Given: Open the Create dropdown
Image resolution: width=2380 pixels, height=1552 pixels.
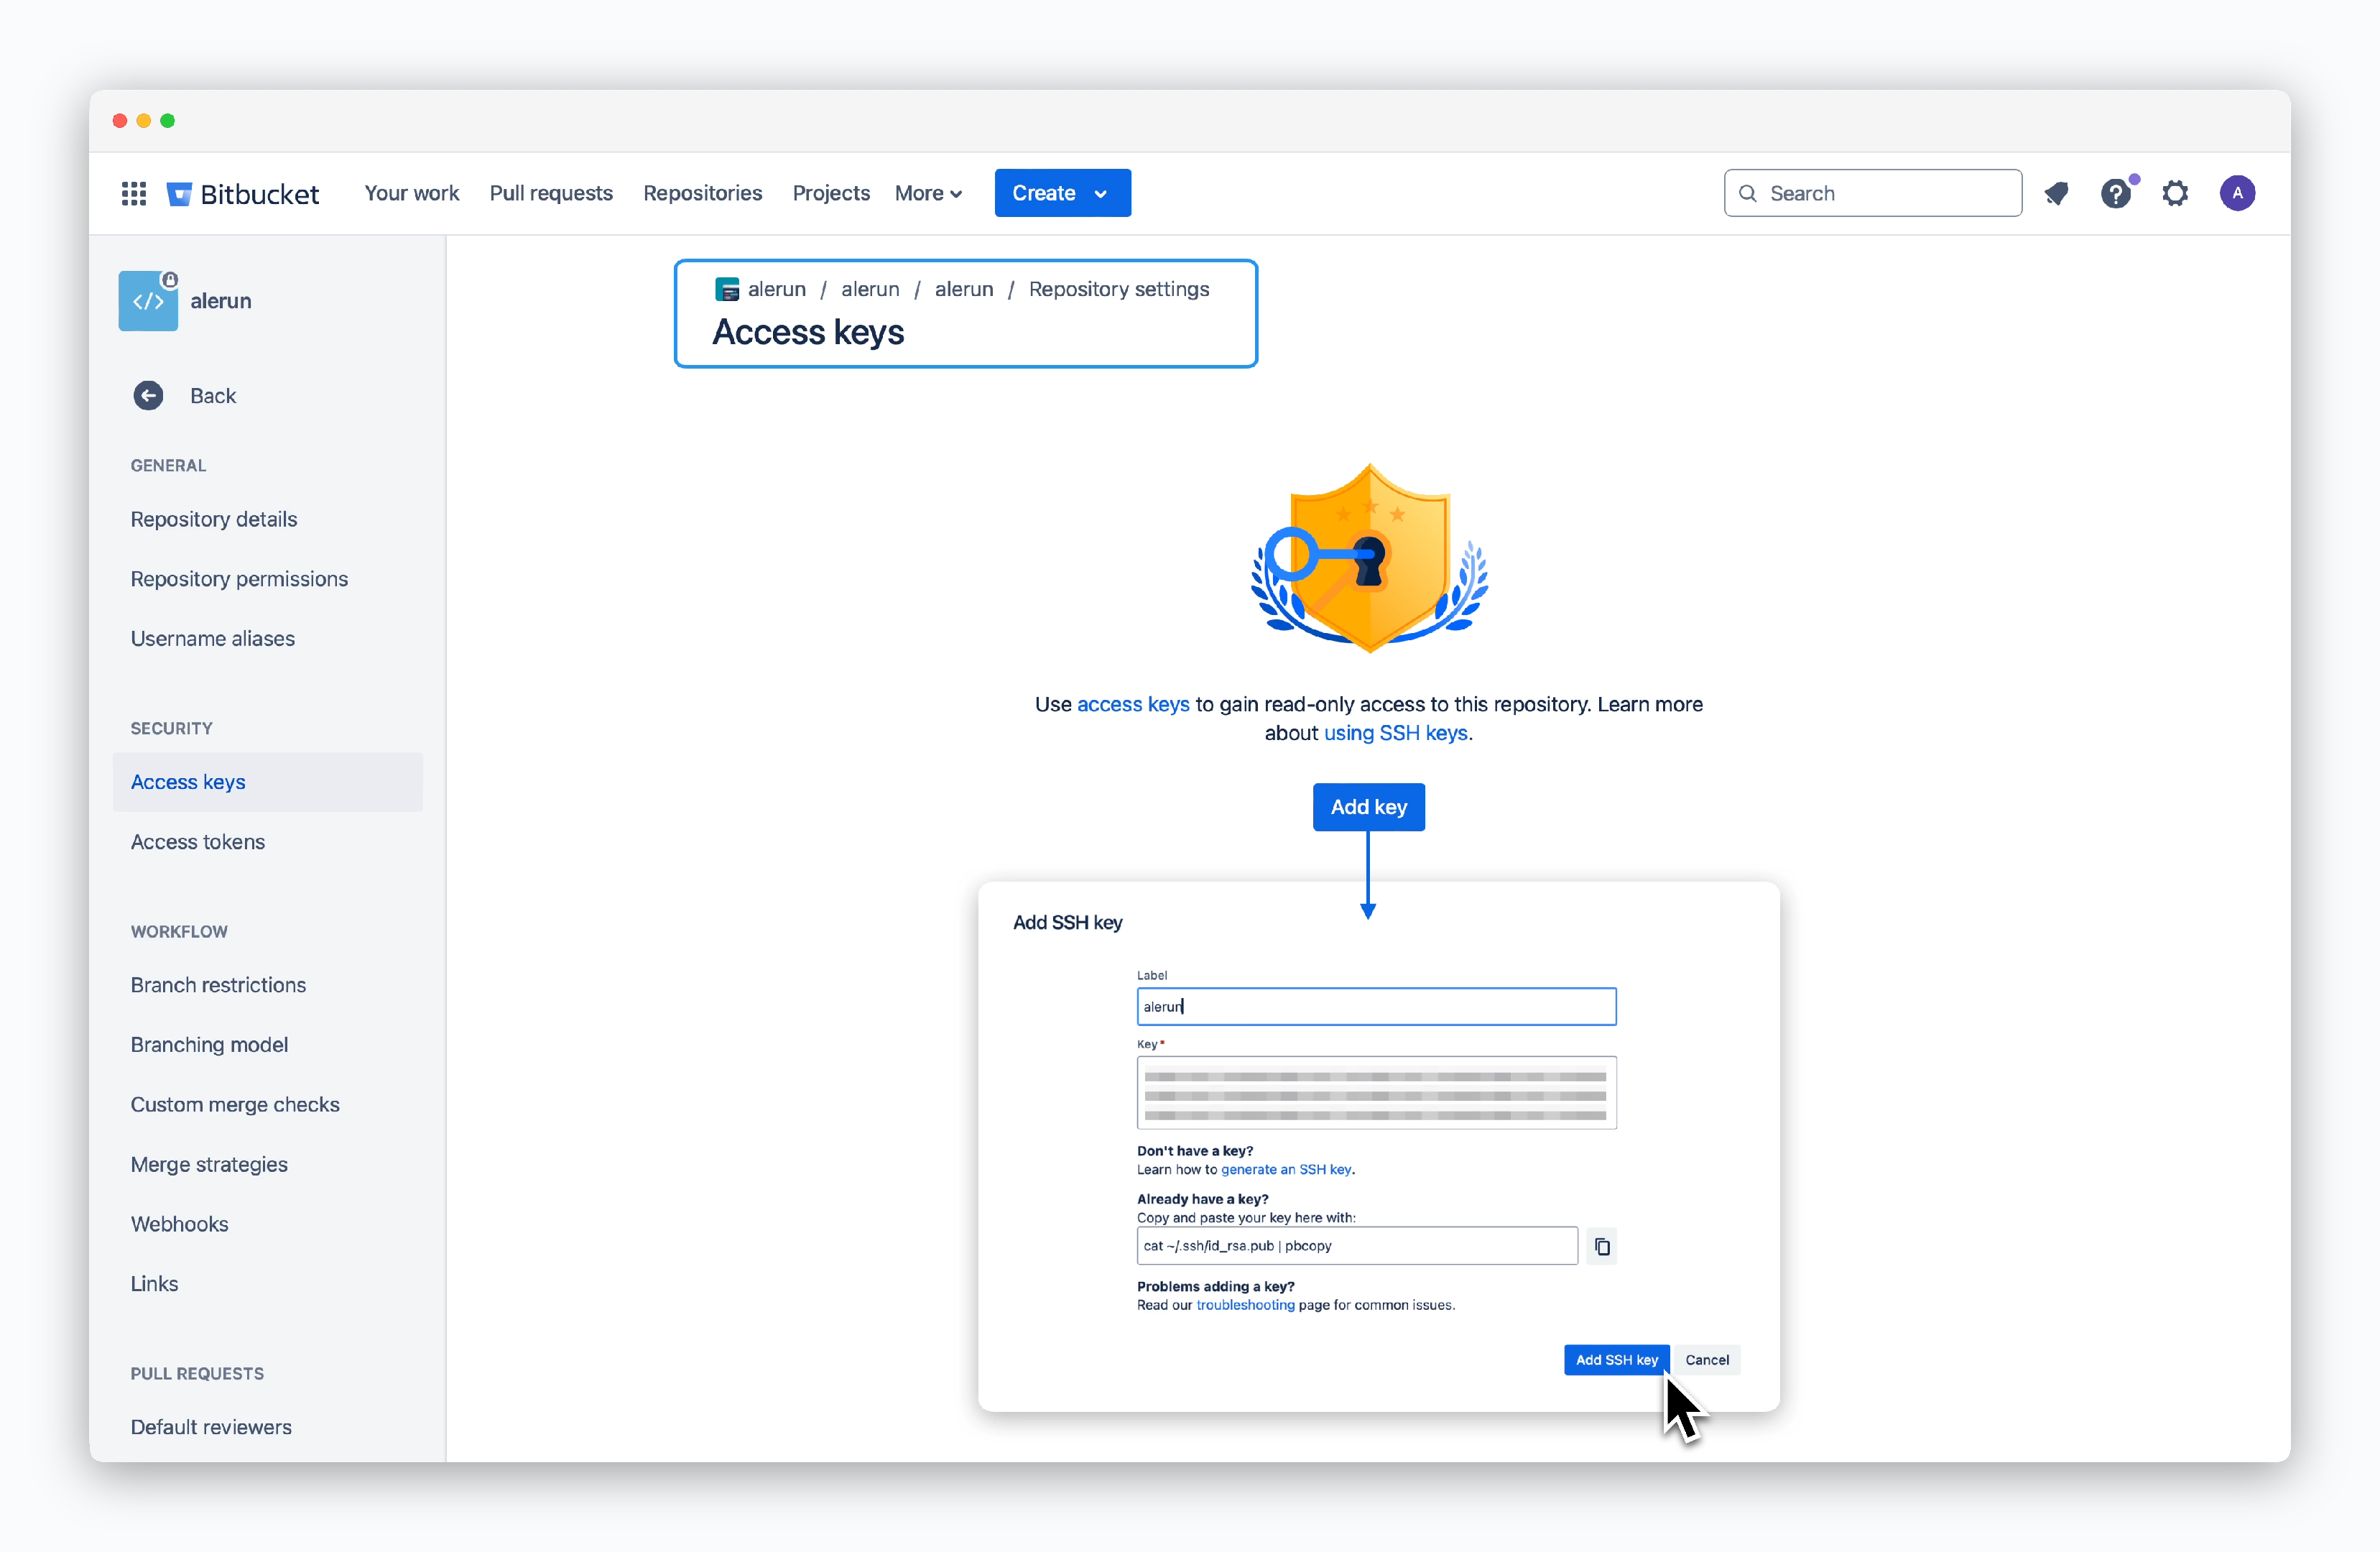Looking at the screenshot, I should (1062, 193).
